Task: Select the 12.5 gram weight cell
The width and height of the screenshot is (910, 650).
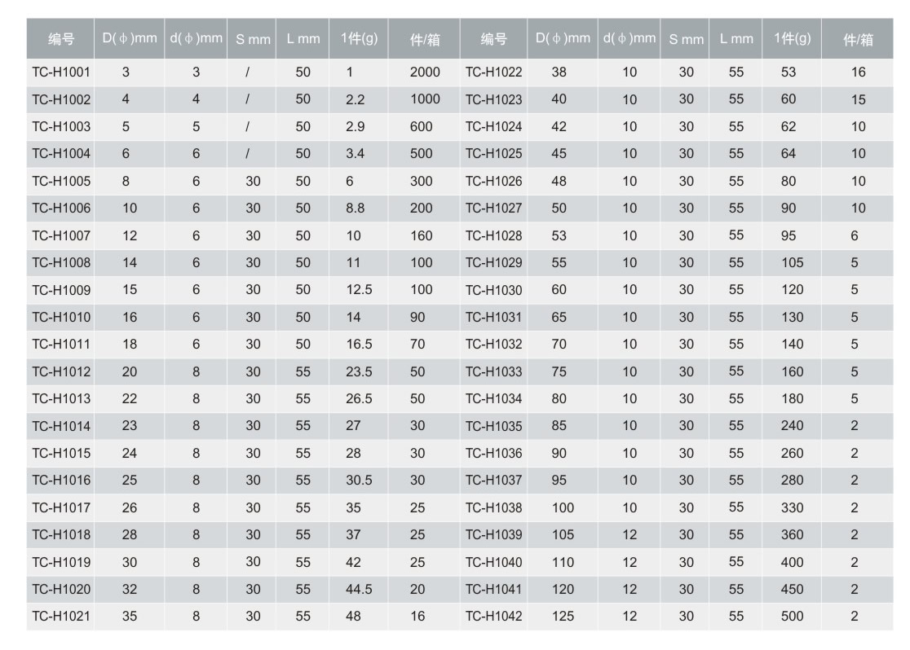Action: tap(359, 290)
